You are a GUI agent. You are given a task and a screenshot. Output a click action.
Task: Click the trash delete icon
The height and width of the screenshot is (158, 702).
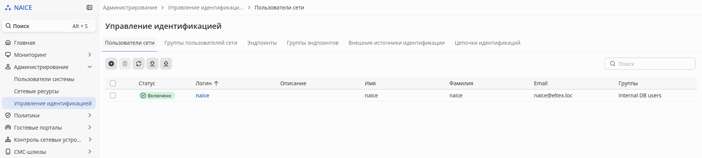125,64
